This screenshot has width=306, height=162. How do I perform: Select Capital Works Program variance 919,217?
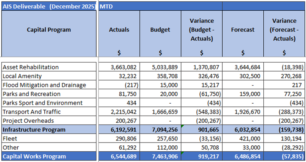click(x=206, y=156)
